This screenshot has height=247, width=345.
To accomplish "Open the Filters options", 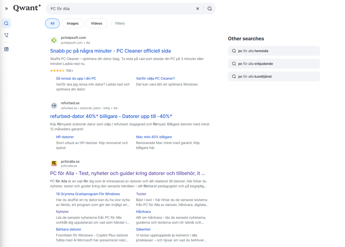I will [120, 23].
